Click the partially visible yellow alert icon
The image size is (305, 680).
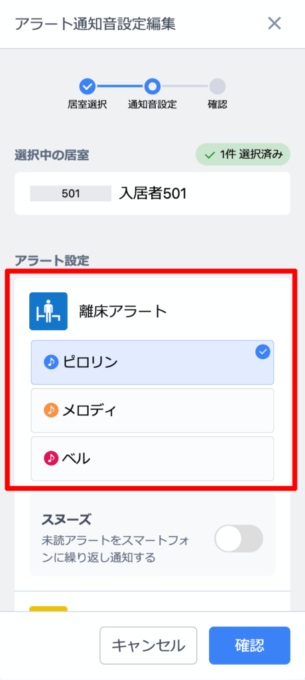pyautogui.click(x=48, y=608)
